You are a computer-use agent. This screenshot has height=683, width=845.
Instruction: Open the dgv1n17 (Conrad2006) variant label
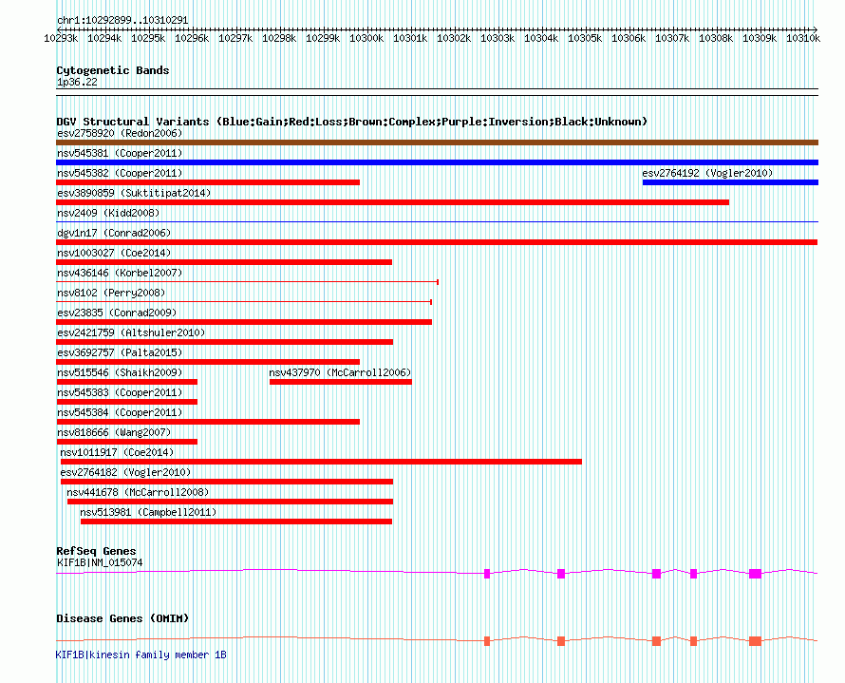(x=114, y=233)
